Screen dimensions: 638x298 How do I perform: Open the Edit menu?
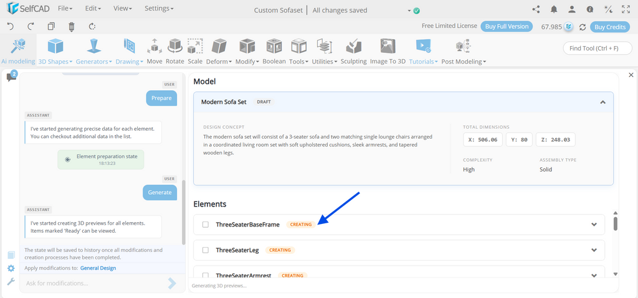pyautogui.click(x=93, y=8)
